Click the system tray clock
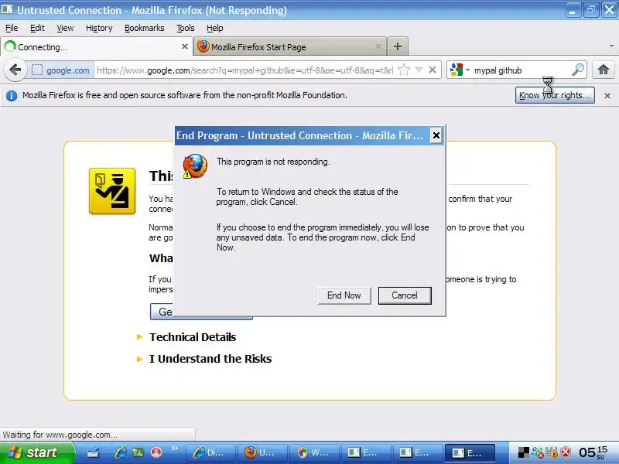 tap(593, 452)
